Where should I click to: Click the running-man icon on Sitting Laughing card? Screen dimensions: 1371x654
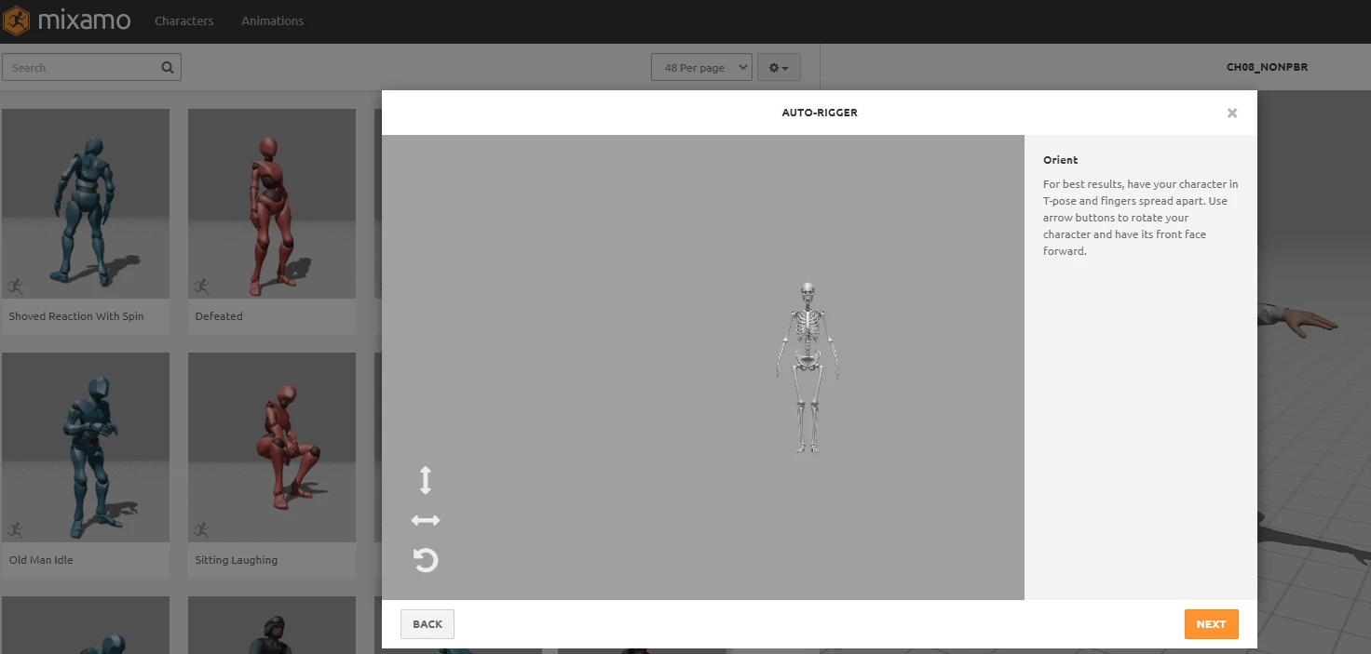pyautogui.click(x=202, y=530)
